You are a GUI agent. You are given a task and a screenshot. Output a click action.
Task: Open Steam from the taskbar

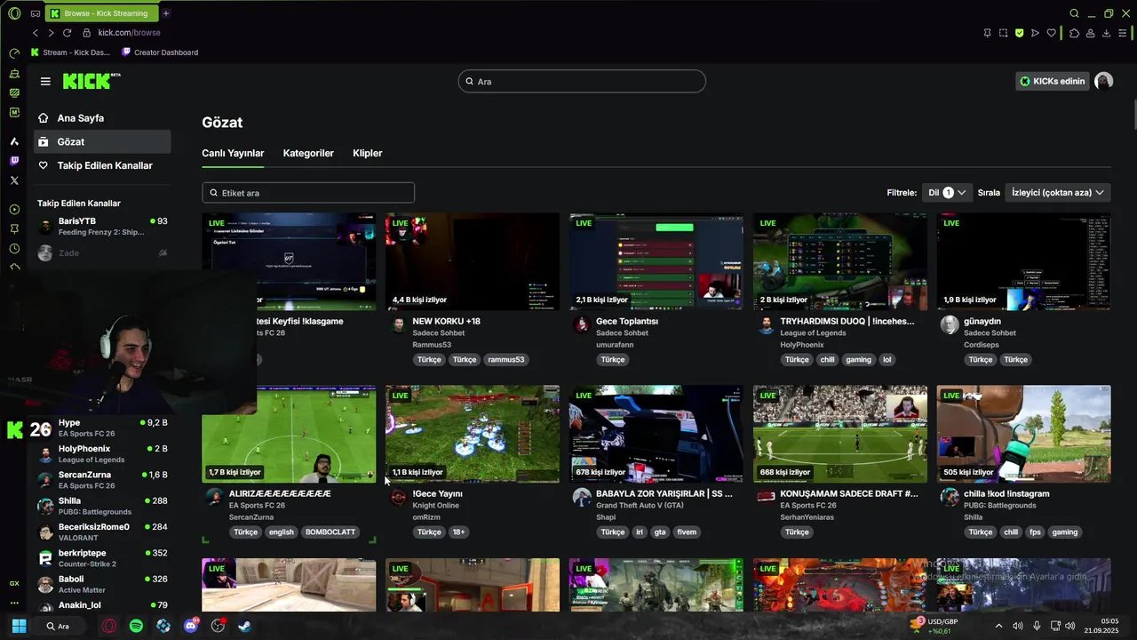(x=244, y=626)
